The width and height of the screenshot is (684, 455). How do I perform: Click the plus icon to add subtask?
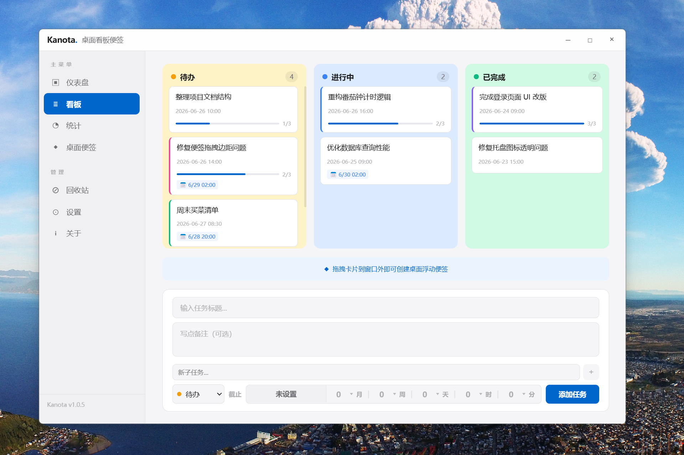tap(591, 372)
